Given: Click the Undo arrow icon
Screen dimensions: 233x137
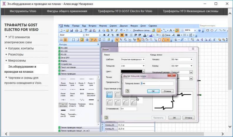Looking at the screenshot, I should 121,30.
